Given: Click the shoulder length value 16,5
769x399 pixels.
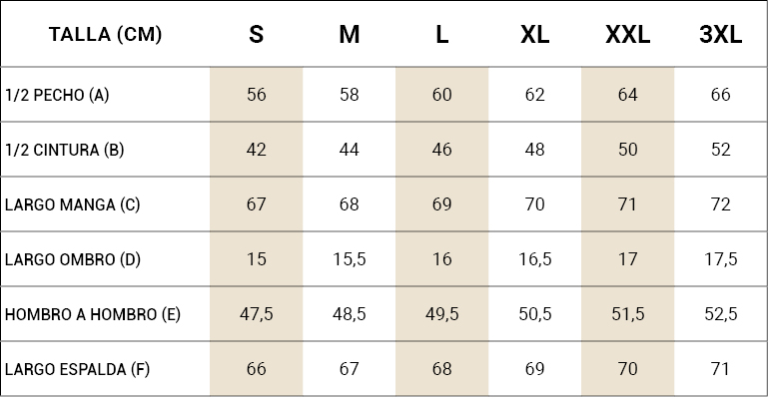Looking at the screenshot, I should (534, 259).
